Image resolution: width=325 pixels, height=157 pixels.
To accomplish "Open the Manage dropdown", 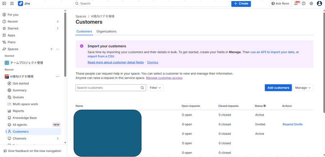I will point(303,88).
